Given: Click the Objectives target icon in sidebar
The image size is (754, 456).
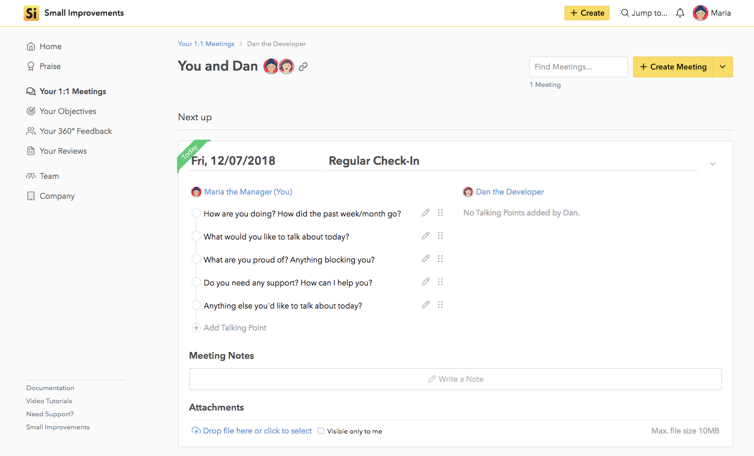Looking at the screenshot, I should [31, 111].
